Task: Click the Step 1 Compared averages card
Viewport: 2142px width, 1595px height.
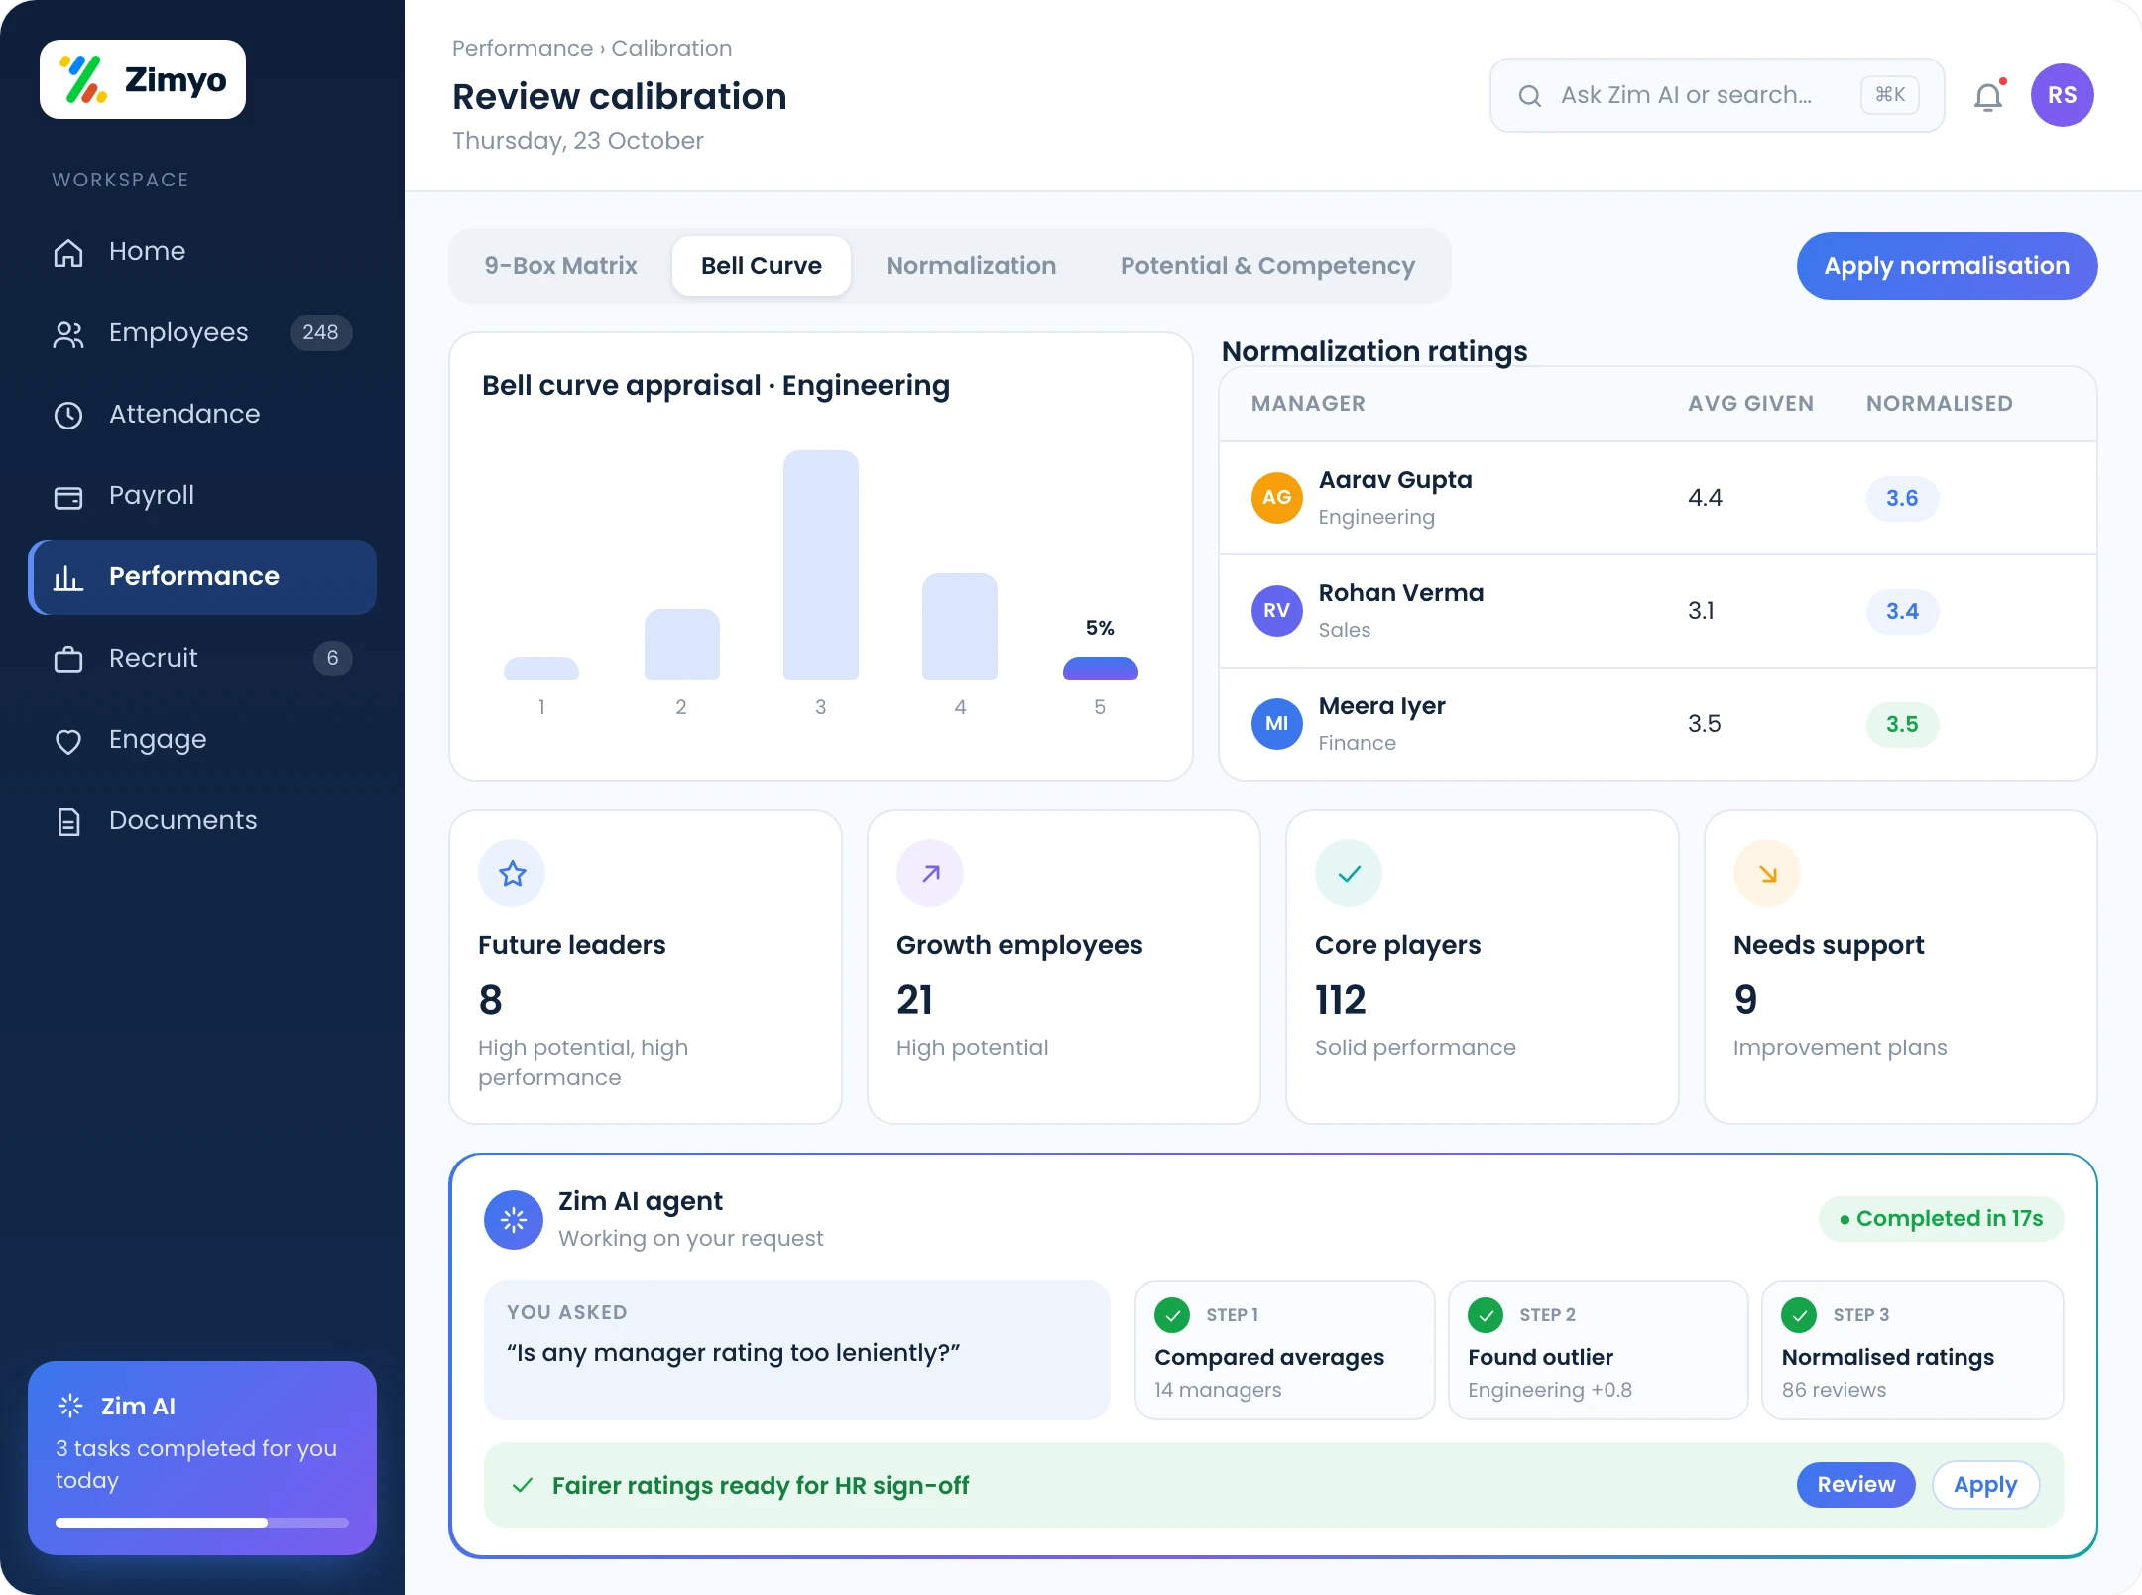Action: pos(1284,1350)
